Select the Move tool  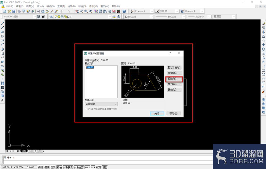[x=263, y=45]
